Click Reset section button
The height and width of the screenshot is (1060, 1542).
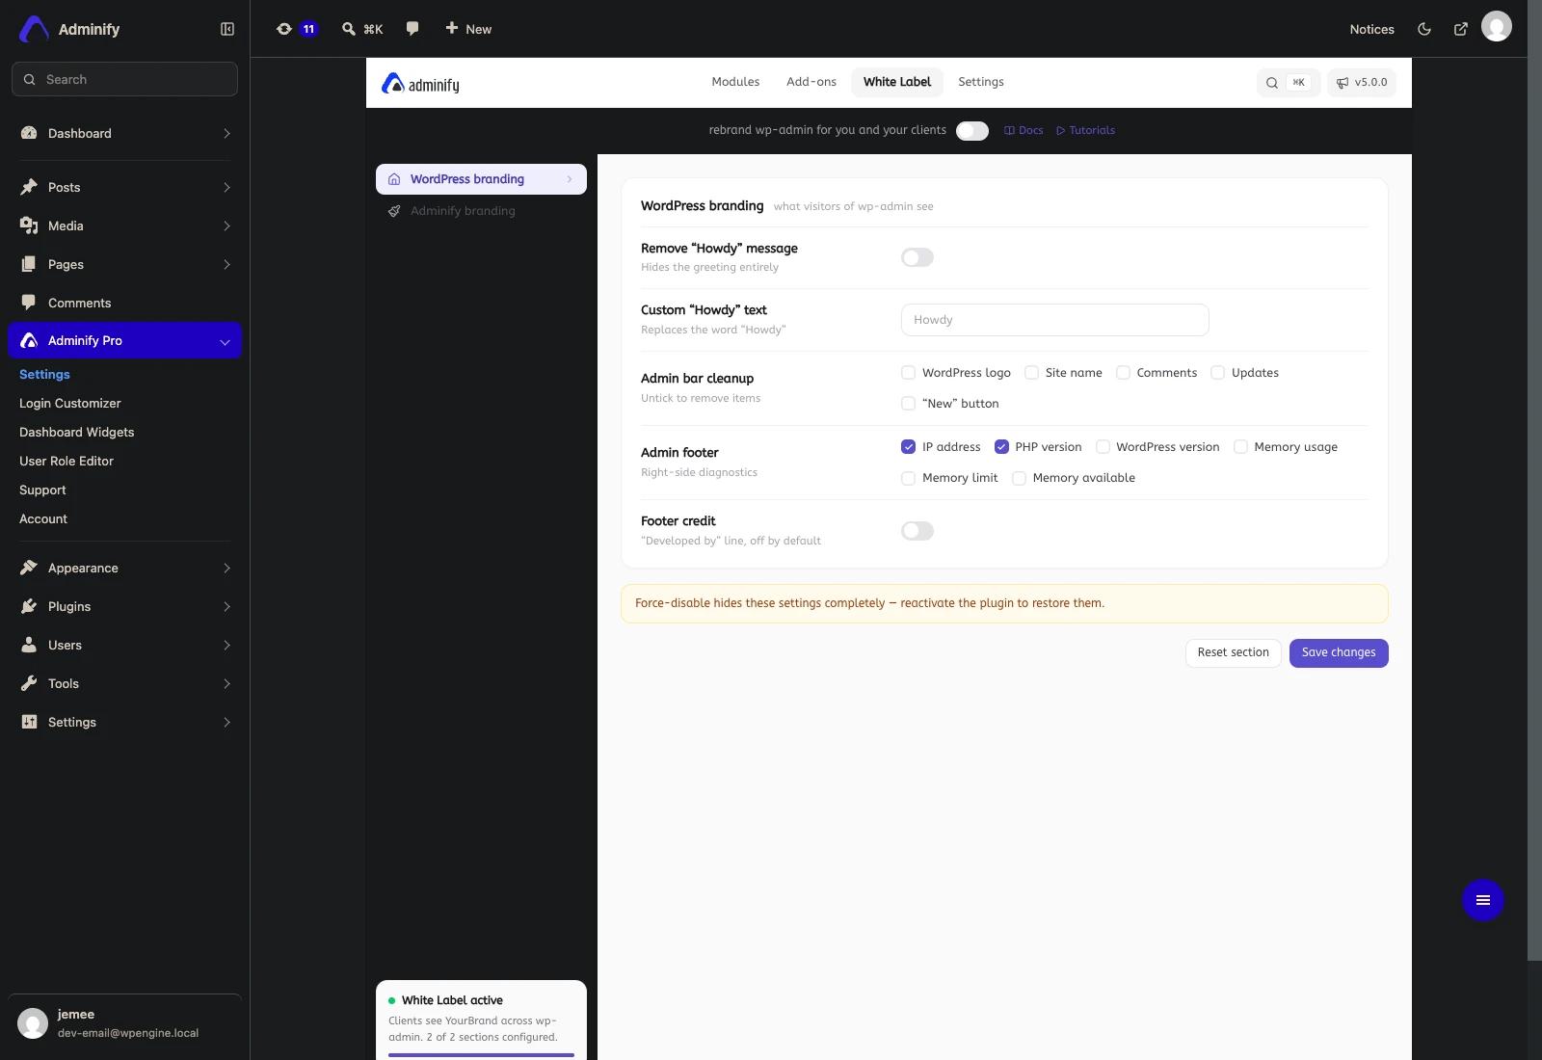1234,653
